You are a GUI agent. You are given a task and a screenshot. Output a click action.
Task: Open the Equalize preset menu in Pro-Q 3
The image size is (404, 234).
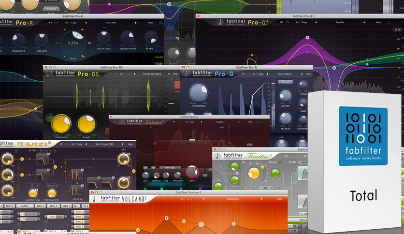tap(340, 22)
